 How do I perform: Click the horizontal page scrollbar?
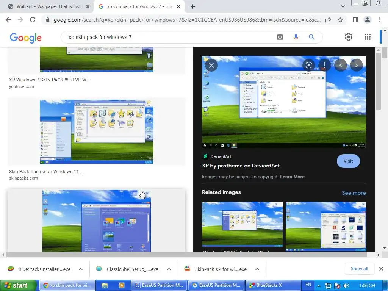click(186, 255)
